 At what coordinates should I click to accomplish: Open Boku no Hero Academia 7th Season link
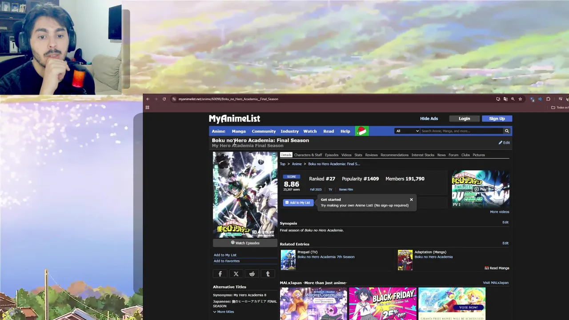point(326,257)
